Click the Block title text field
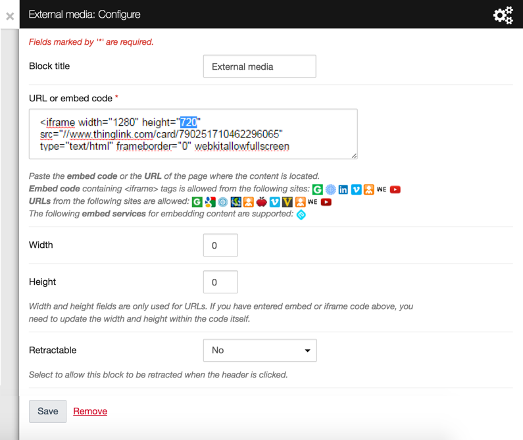The image size is (523, 440). [x=260, y=66]
